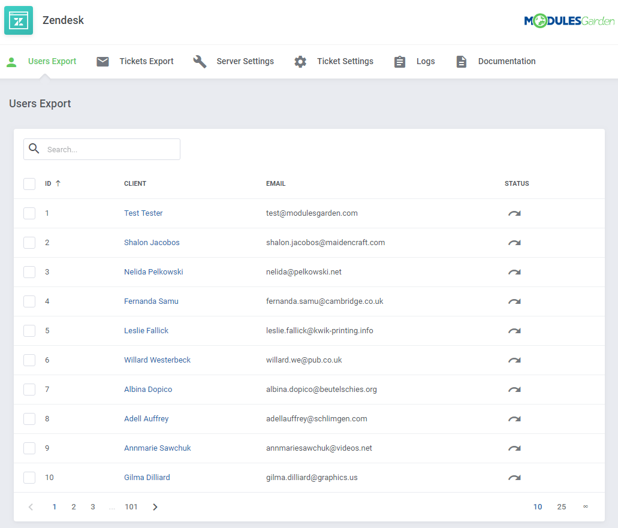Open client Annmarie Sawchuk link
Image resolution: width=618 pixels, height=528 pixels.
[157, 448]
